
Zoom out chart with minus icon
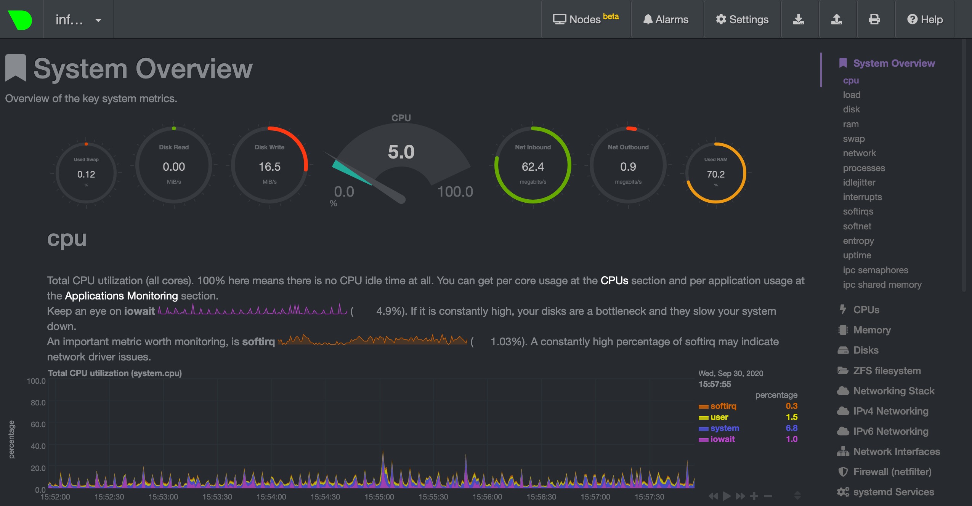click(768, 496)
